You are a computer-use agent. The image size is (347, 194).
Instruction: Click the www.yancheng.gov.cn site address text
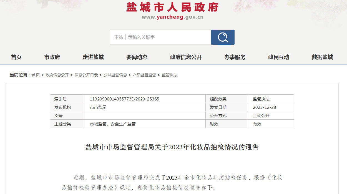173,17
